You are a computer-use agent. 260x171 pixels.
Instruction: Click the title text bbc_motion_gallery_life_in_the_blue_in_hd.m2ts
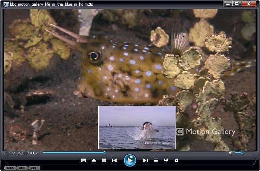52,4
